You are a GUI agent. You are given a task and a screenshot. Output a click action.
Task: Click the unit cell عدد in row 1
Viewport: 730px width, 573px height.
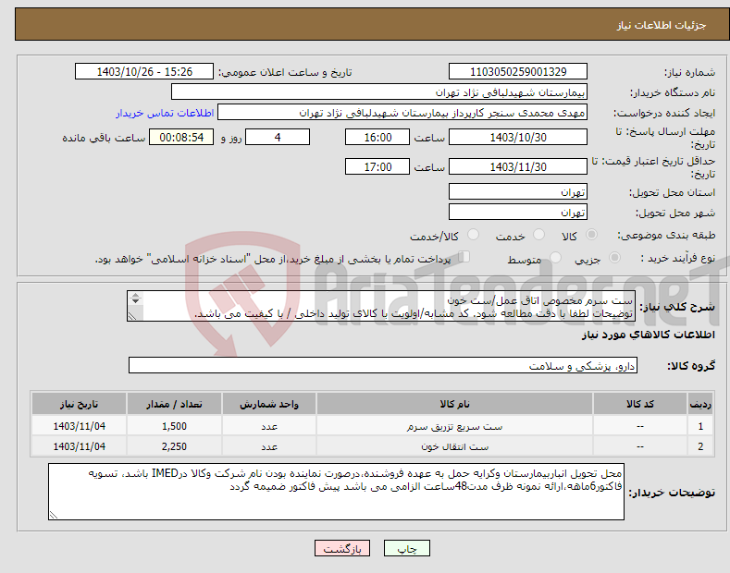tap(269, 426)
